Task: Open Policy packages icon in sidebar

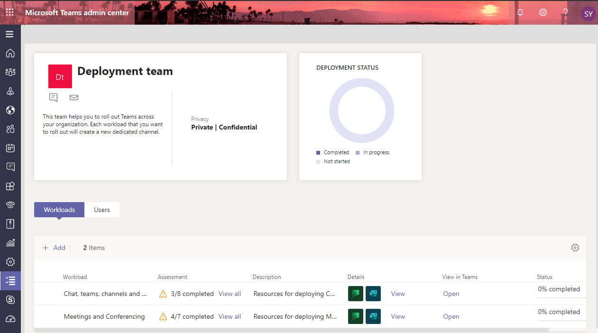Action: point(10,224)
